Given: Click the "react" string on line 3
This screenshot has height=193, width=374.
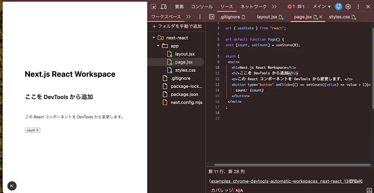Looking at the screenshot, I should 277,28.
